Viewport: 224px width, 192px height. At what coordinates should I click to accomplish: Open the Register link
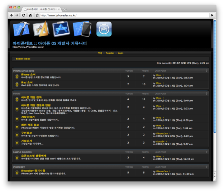[110, 53]
